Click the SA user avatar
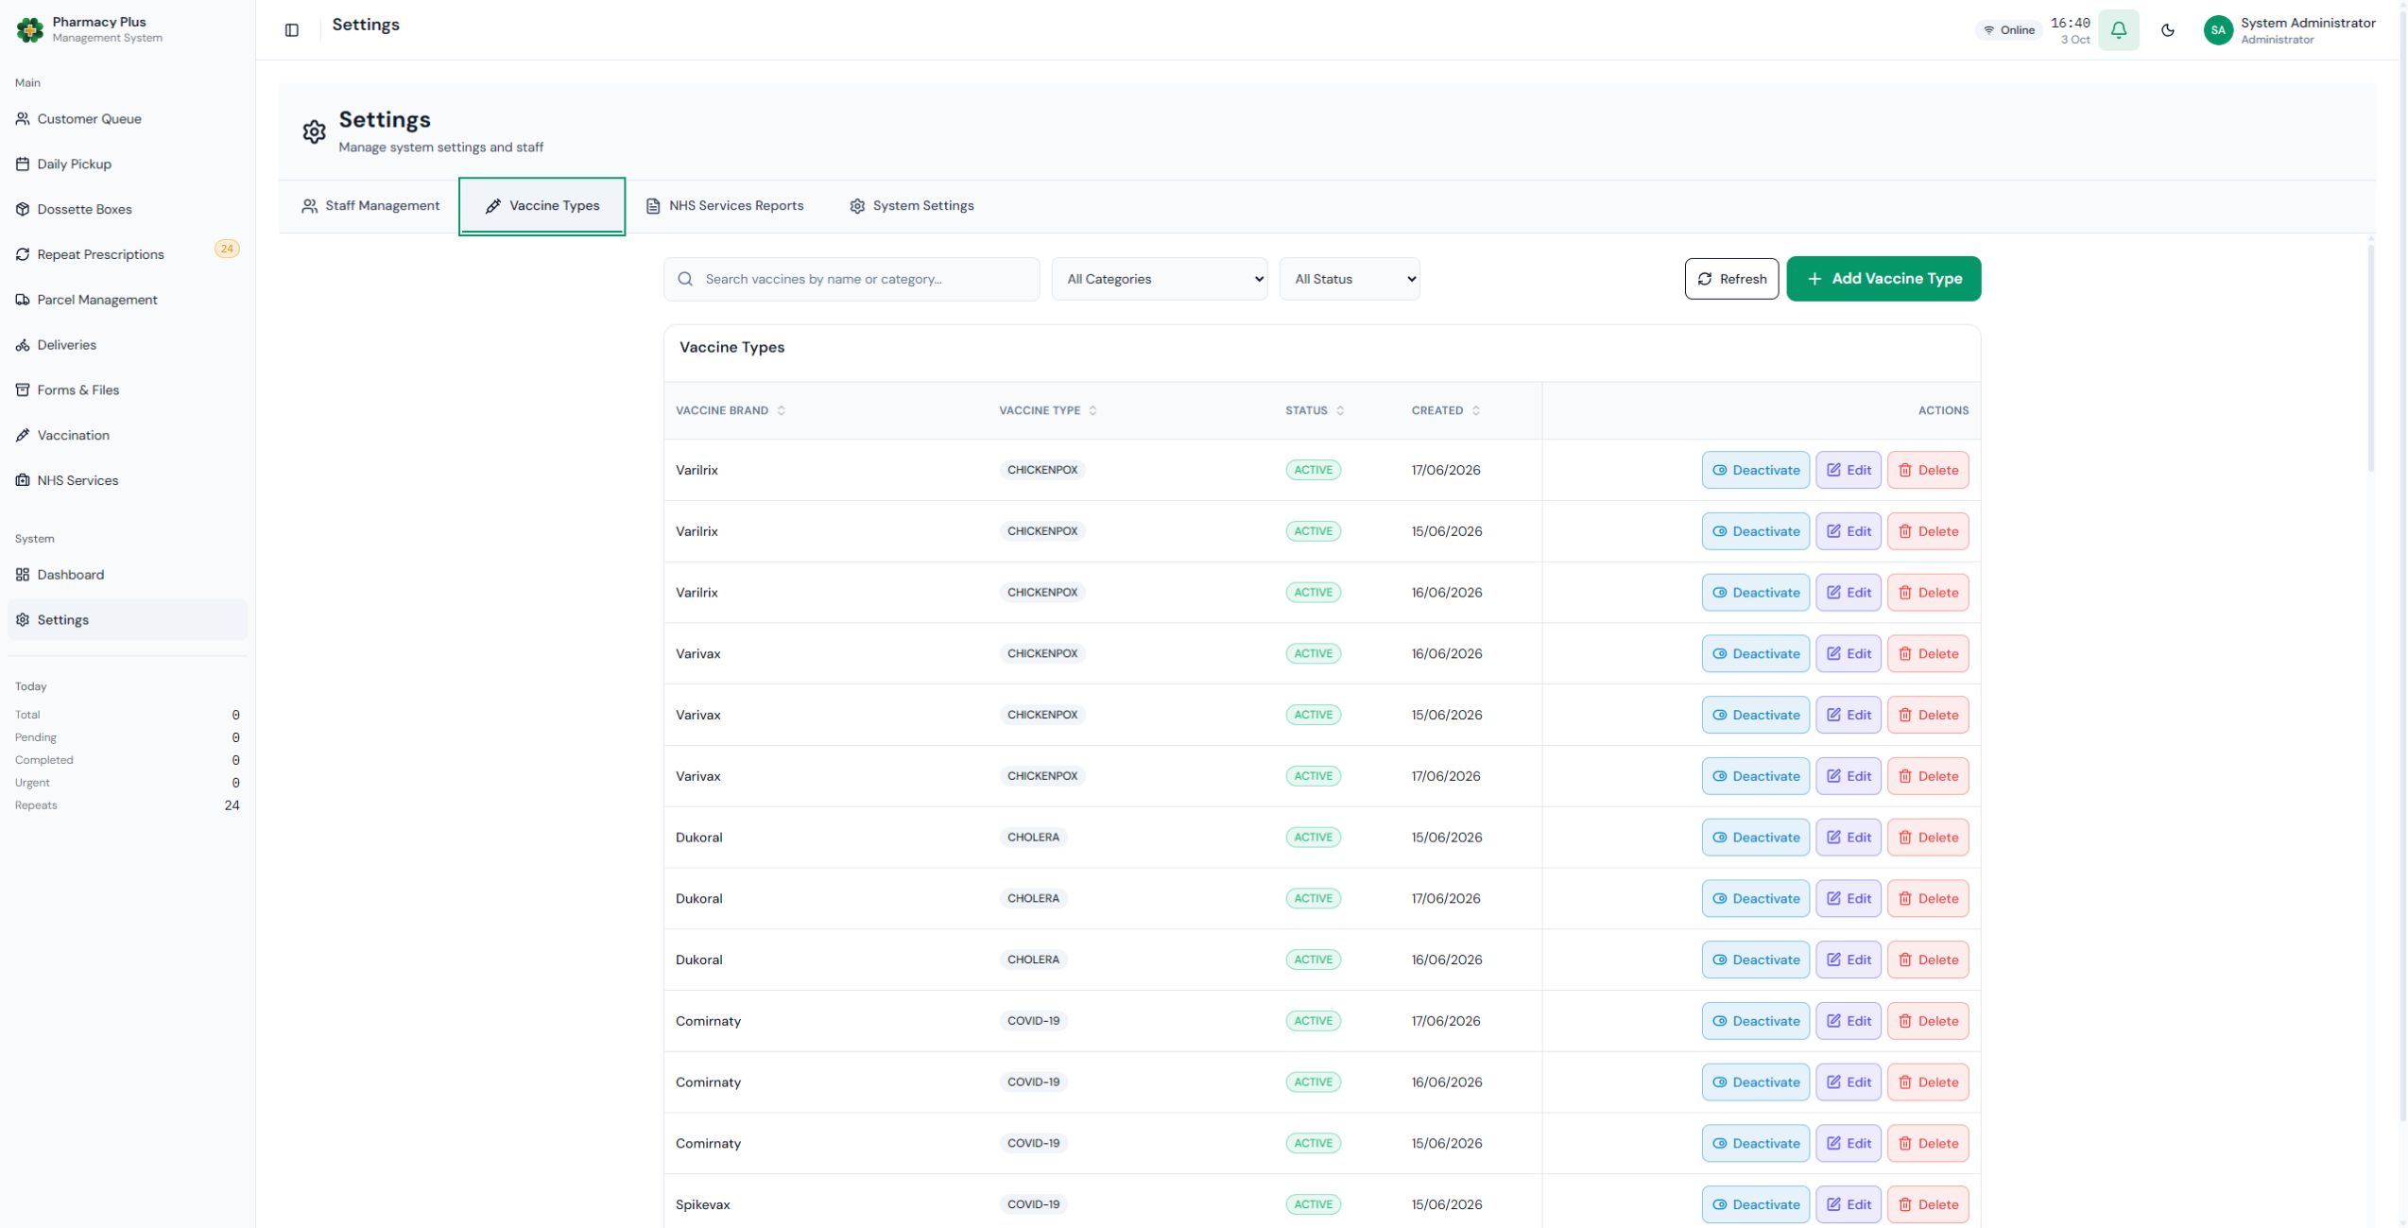 coord(2218,30)
